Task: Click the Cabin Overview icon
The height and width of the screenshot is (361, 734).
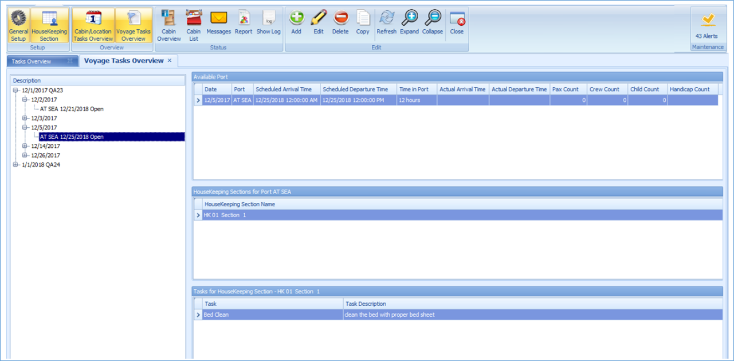Action: click(169, 24)
